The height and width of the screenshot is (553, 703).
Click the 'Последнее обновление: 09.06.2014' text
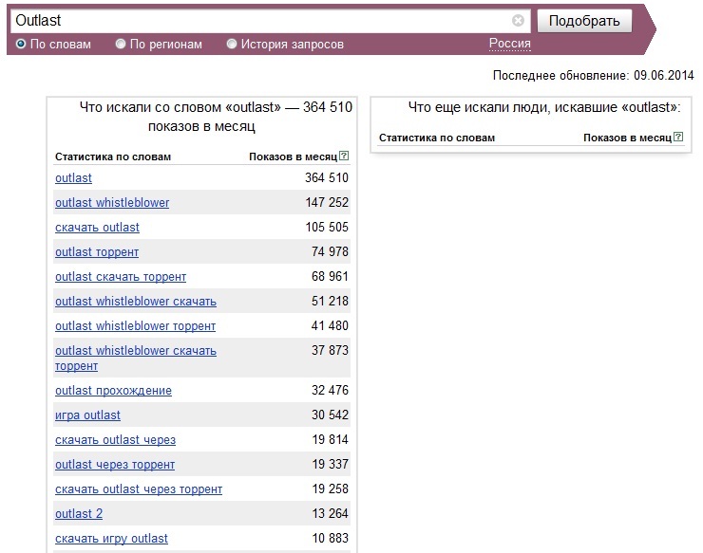click(x=593, y=75)
